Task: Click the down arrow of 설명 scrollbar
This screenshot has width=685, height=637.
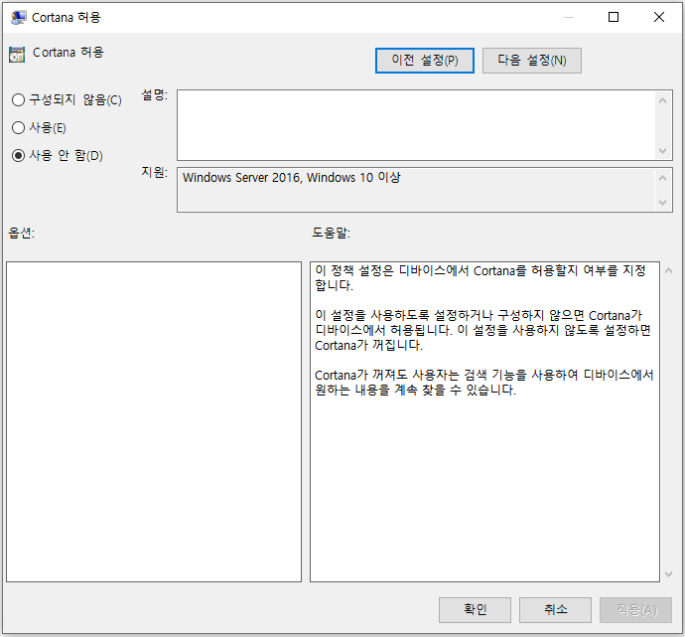Action: 663,151
